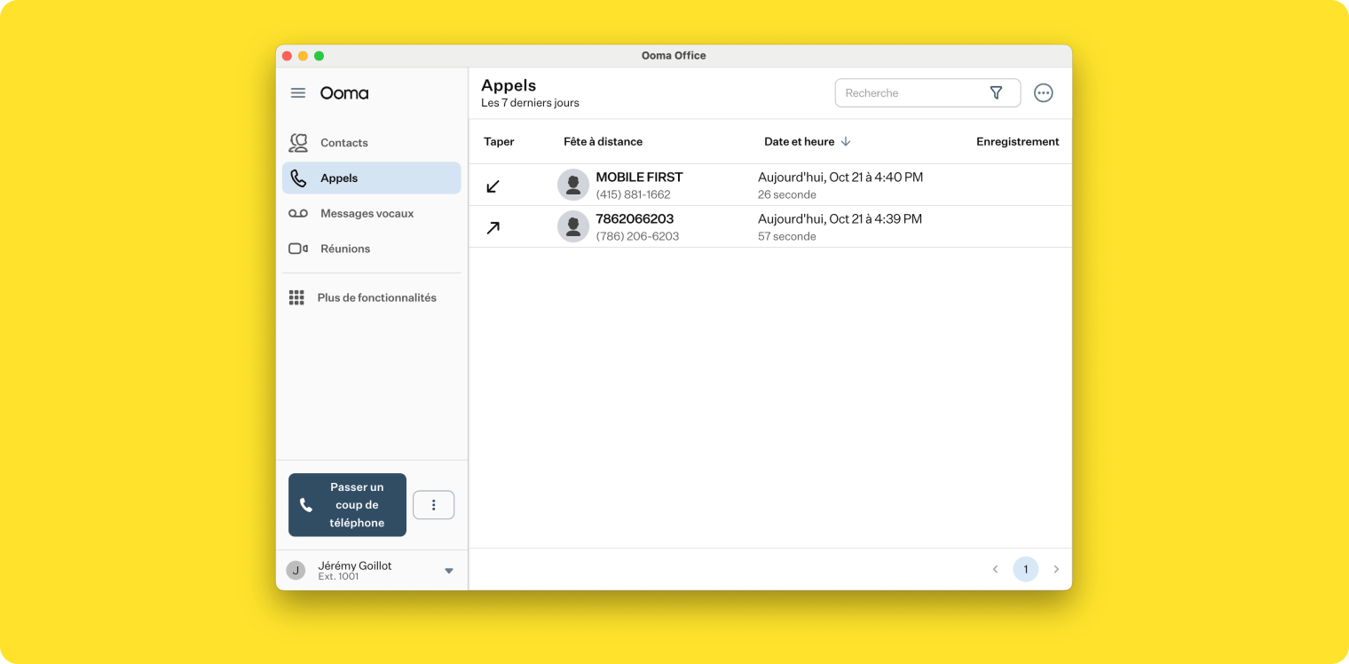Click the avatar of 7862066203

click(573, 226)
